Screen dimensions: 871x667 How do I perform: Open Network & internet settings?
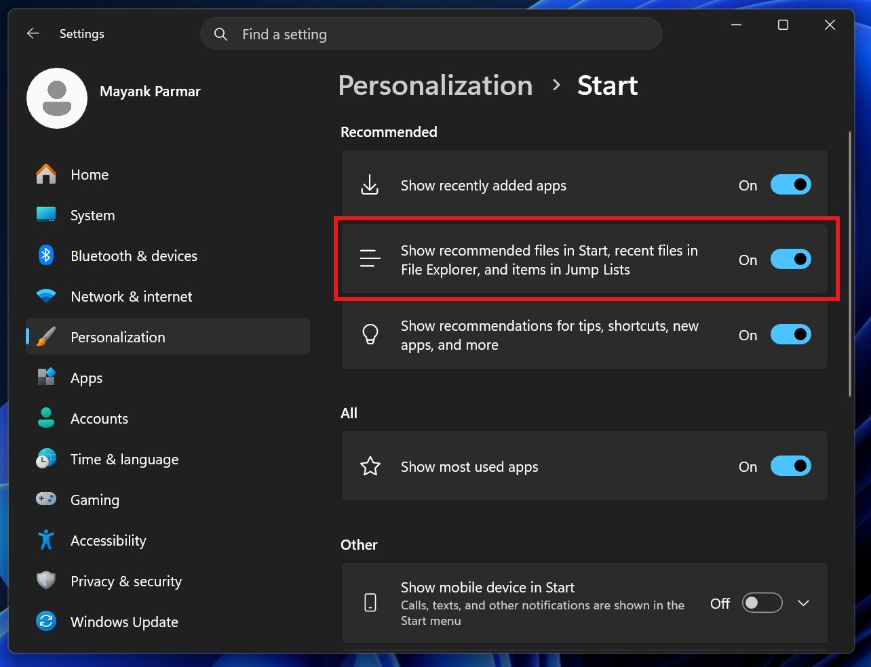pos(168,296)
